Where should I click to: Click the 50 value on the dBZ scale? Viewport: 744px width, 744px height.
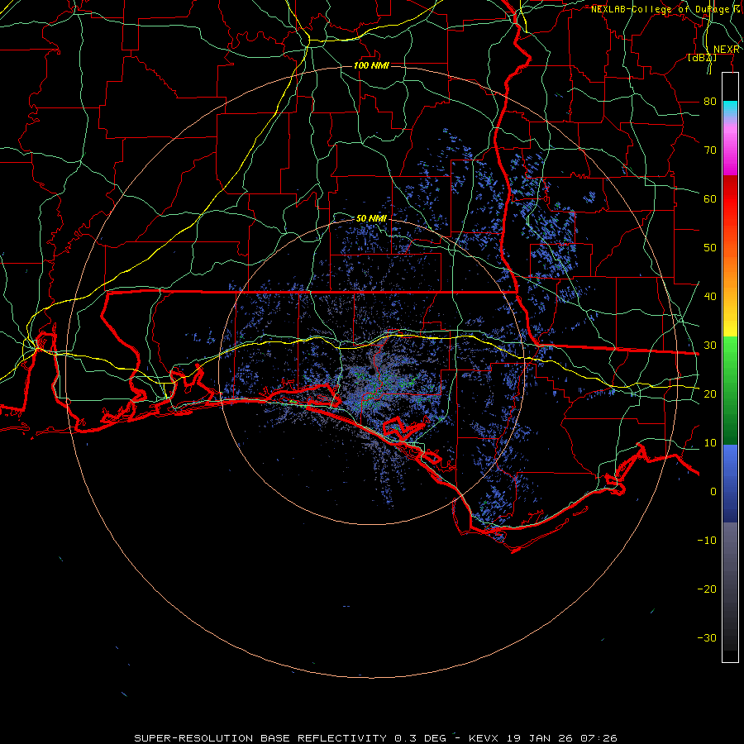pyautogui.click(x=710, y=248)
